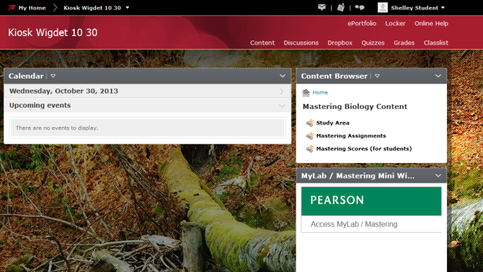Click the Home icon in Content Browser

306,93
